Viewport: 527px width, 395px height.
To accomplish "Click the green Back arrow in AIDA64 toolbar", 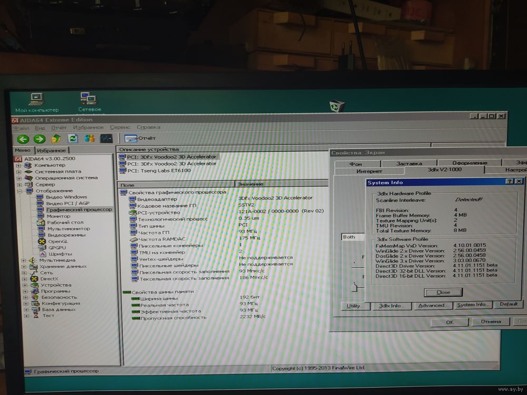I will coord(23,139).
